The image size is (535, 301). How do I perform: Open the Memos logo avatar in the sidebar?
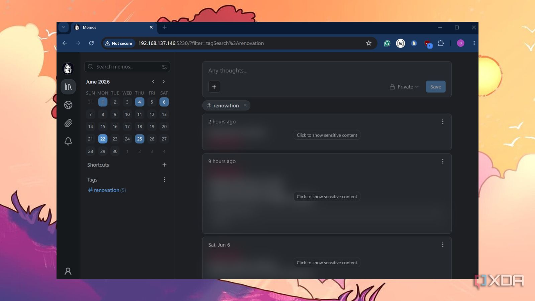[68, 68]
